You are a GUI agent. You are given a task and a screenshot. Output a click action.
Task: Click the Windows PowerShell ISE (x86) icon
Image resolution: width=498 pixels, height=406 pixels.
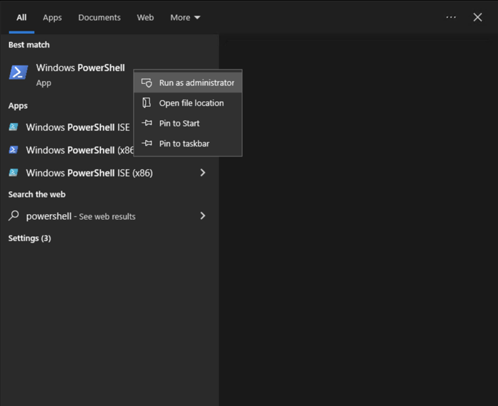click(x=14, y=173)
